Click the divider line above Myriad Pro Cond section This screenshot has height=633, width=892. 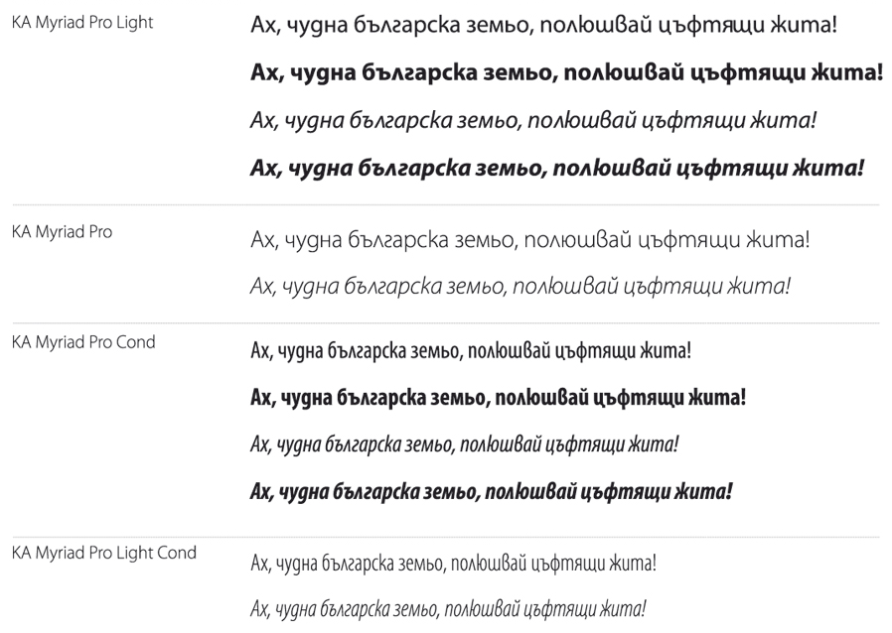pyautogui.click(x=446, y=322)
